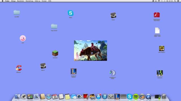Viewport: 181px width, 101px height.
Task: Open Finder from the Dock
Action: tap(18, 97)
